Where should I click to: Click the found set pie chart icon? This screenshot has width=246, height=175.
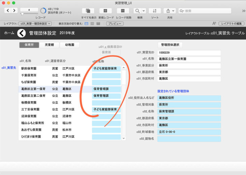43,11
